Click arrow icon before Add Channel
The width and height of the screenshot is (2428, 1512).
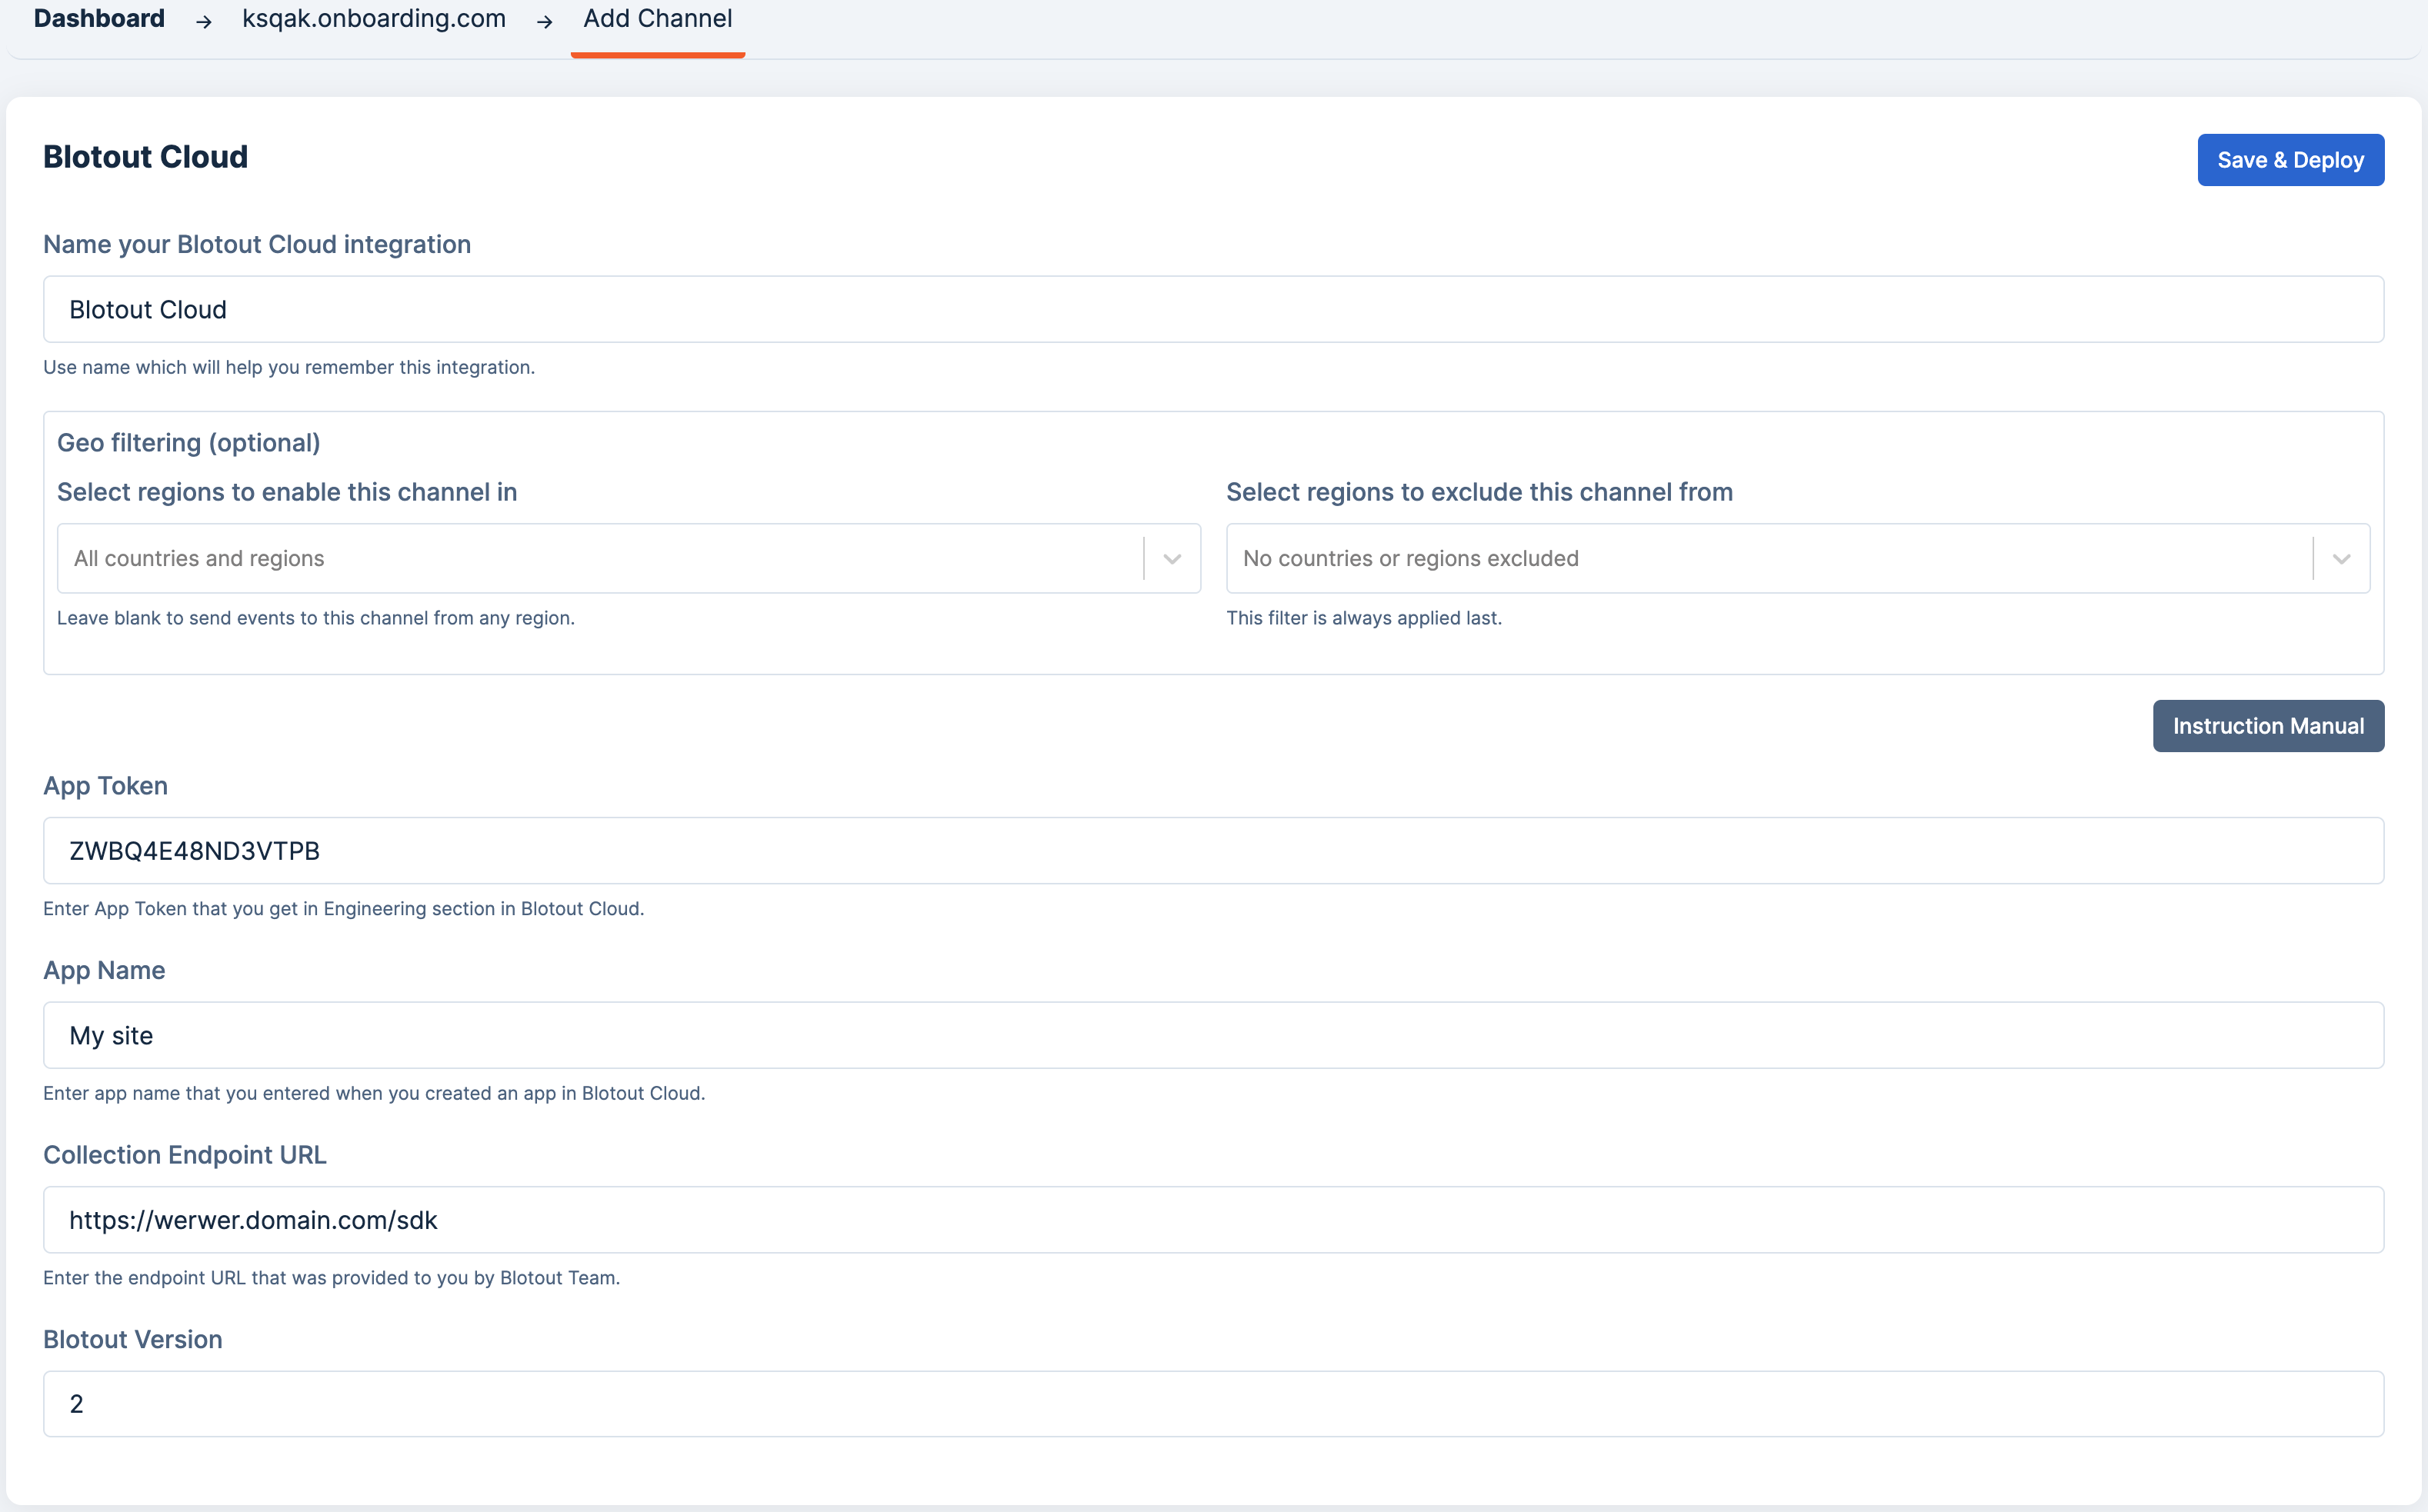point(545,21)
